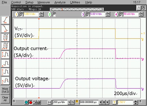147x106 pixels.
Task: Select the average voltage measurement icon with dashed line
Action: 5,80
